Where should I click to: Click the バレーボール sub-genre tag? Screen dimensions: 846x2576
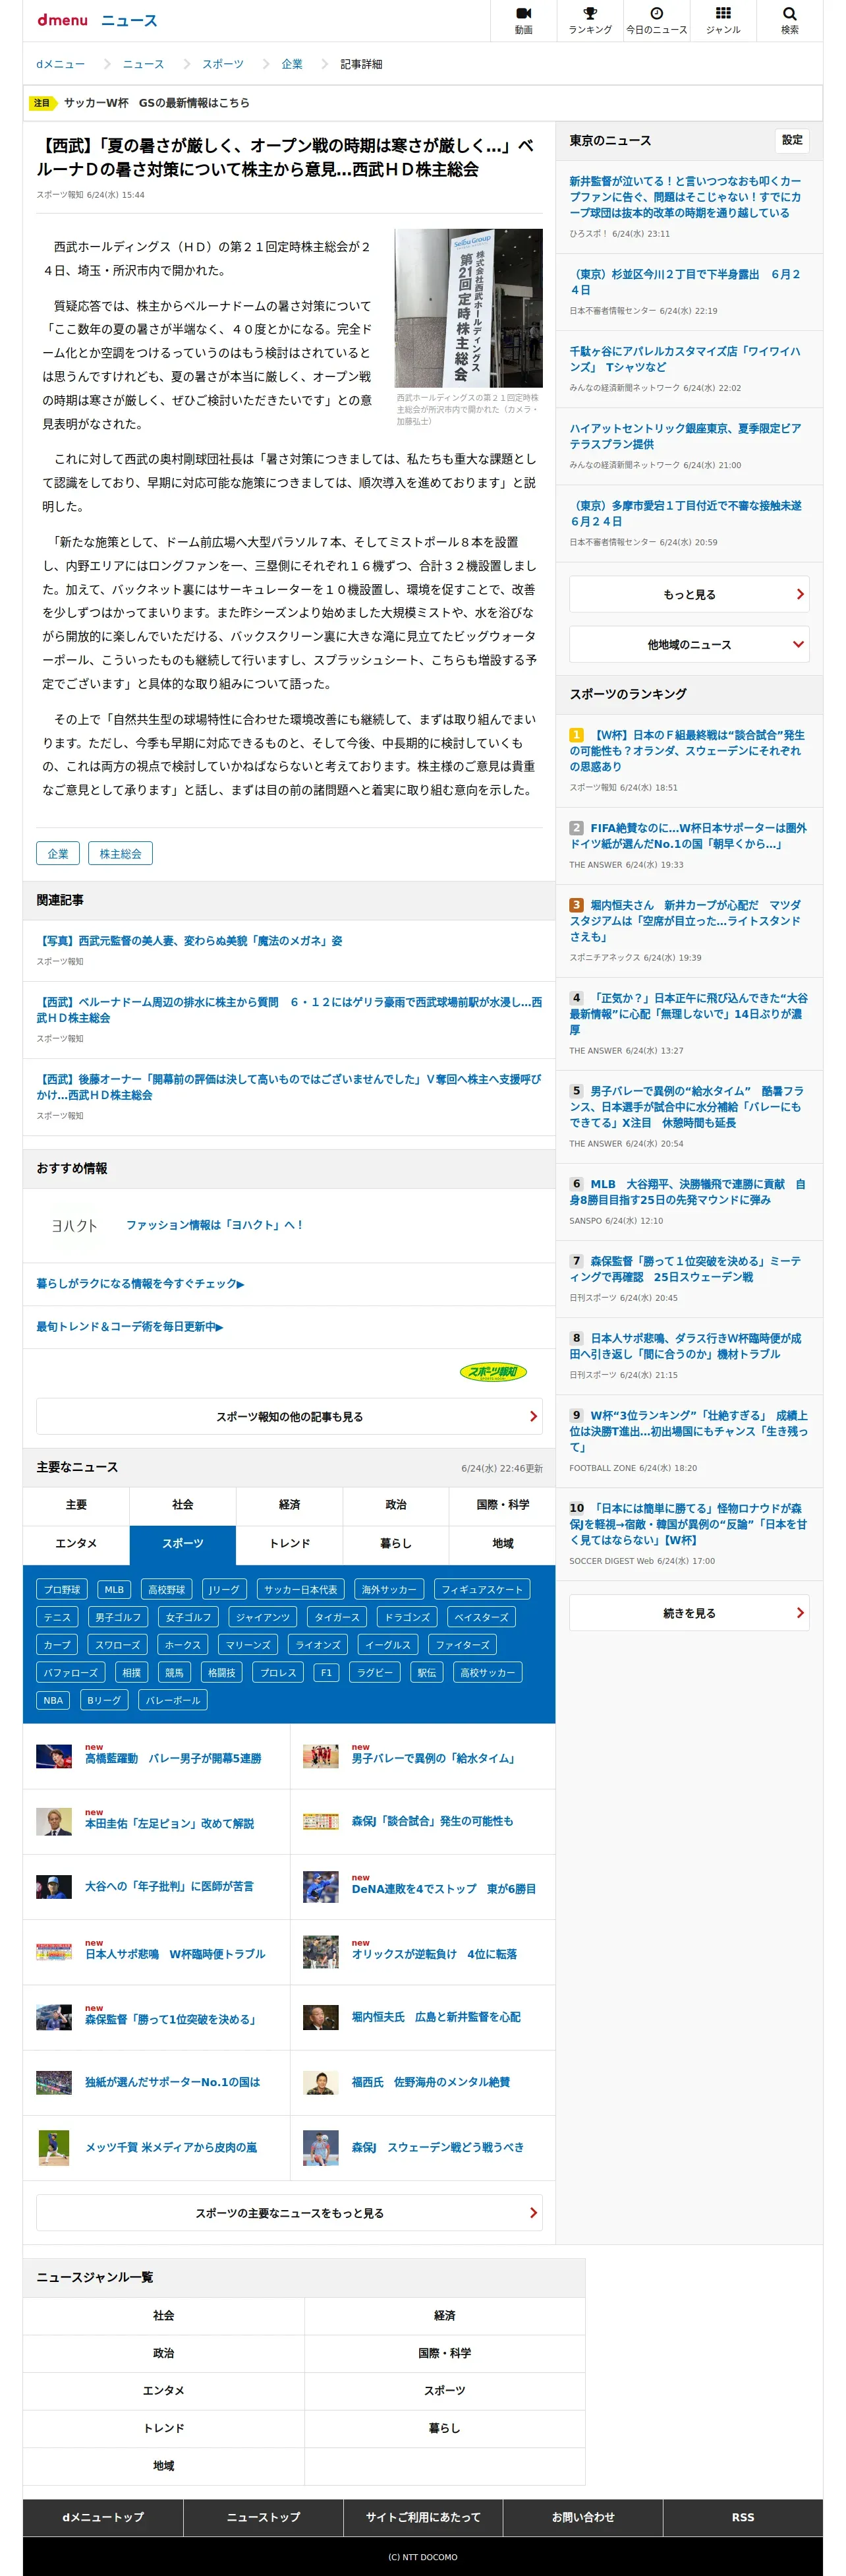pyautogui.click(x=173, y=1700)
